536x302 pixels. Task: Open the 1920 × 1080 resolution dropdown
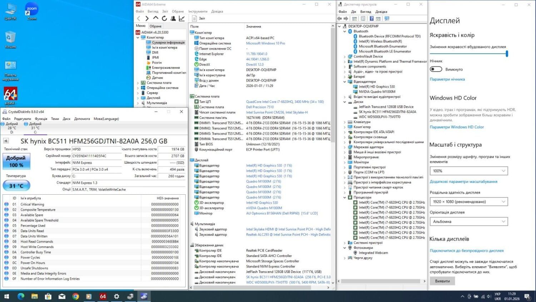(x=468, y=202)
